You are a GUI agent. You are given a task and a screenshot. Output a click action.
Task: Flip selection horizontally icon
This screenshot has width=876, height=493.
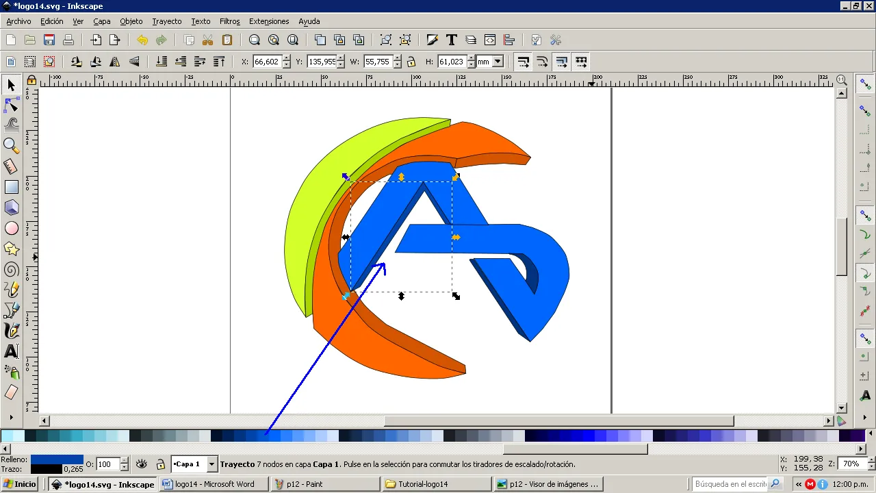[115, 62]
